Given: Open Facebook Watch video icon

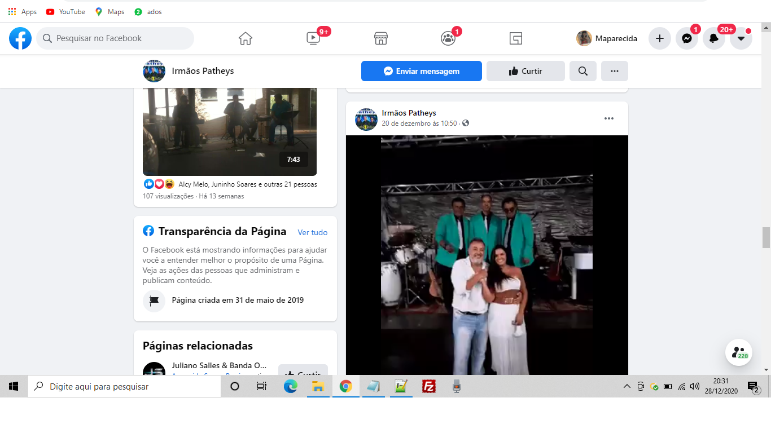Looking at the screenshot, I should [x=313, y=38].
